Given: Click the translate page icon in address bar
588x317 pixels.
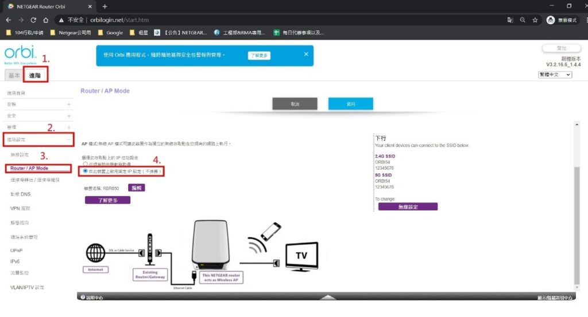Looking at the screenshot, I should pyautogui.click(x=510, y=19).
